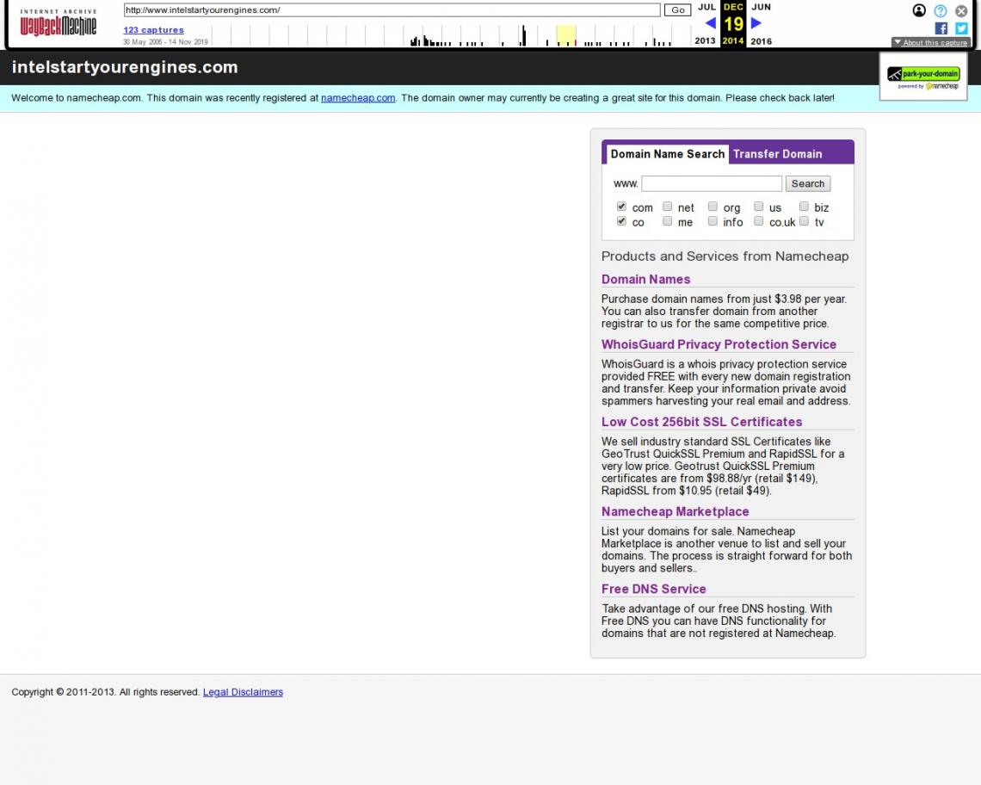The width and height of the screenshot is (981, 785).
Task: Focus the www domain search field
Action: pyautogui.click(x=712, y=183)
